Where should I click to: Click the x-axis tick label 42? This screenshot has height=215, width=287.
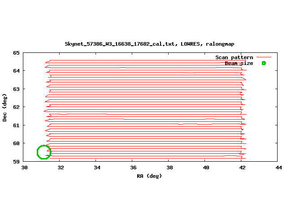coord(242,168)
